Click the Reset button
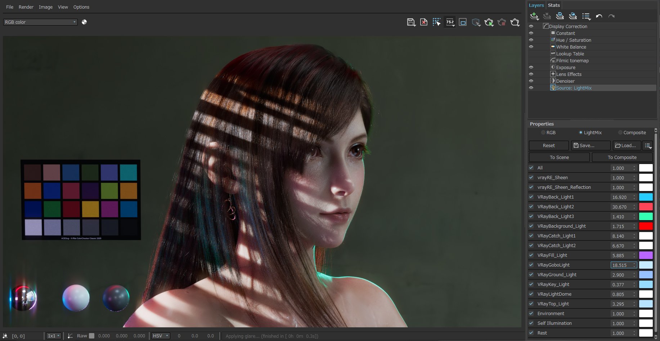Screen dimensions: 660x341 click(549, 146)
